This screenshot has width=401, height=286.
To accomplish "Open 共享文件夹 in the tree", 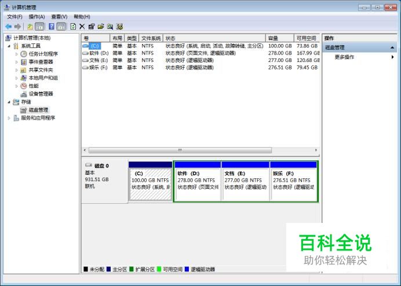I will click(x=41, y=70).
